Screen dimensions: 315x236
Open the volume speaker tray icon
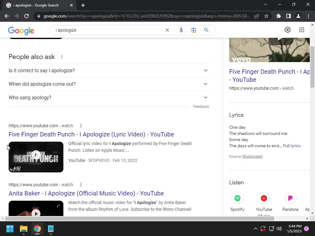click(x=279, y=229)
